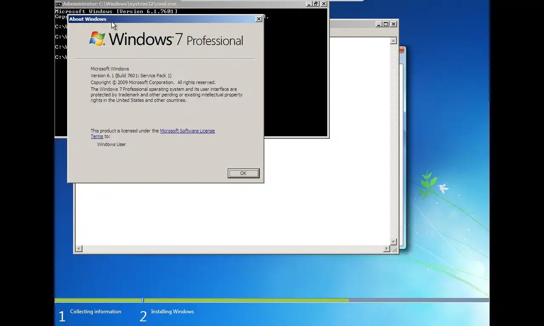Minimize the white background window
544x326 pixels.
[379, 24]
